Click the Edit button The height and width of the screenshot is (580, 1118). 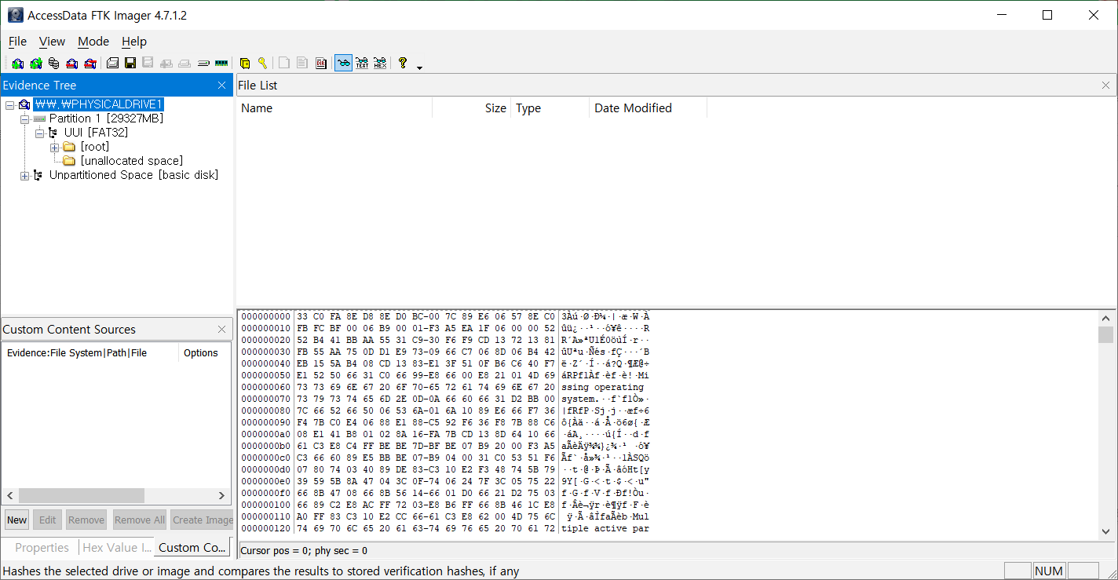(x=48, y=520)
